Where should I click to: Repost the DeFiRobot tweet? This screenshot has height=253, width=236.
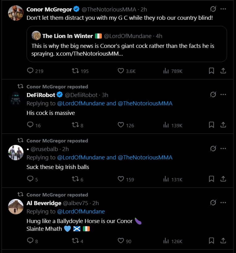click(x=75, y=125)
